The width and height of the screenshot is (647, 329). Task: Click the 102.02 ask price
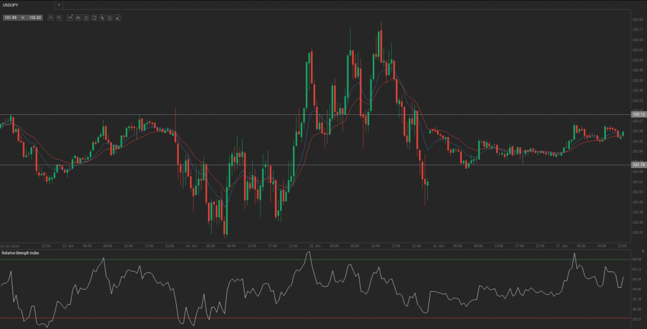click(x=35, y=18)
